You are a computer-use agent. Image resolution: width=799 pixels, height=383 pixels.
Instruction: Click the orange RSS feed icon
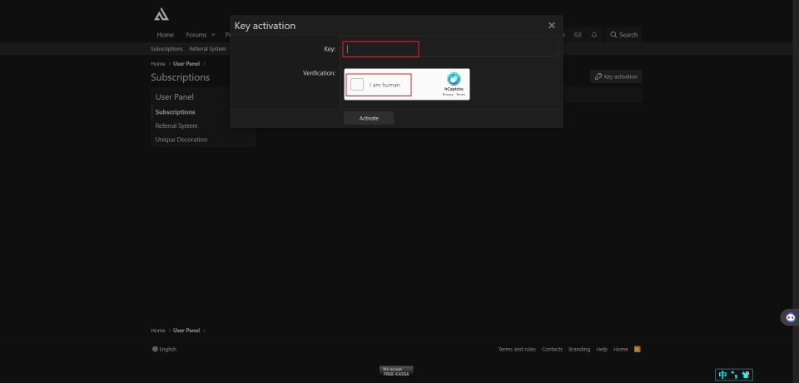coord(637,349)
